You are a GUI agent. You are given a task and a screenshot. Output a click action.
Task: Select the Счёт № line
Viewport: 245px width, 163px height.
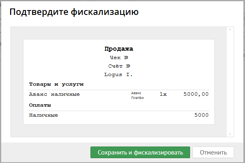pos(119,66)
